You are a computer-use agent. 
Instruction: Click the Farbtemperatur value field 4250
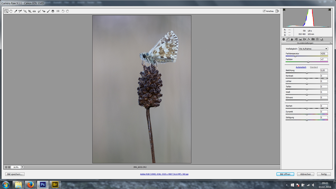(324, 53)
